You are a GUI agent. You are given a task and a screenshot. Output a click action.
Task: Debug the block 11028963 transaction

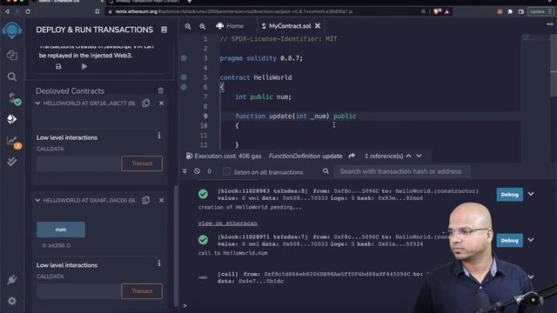tap(509, 195)
